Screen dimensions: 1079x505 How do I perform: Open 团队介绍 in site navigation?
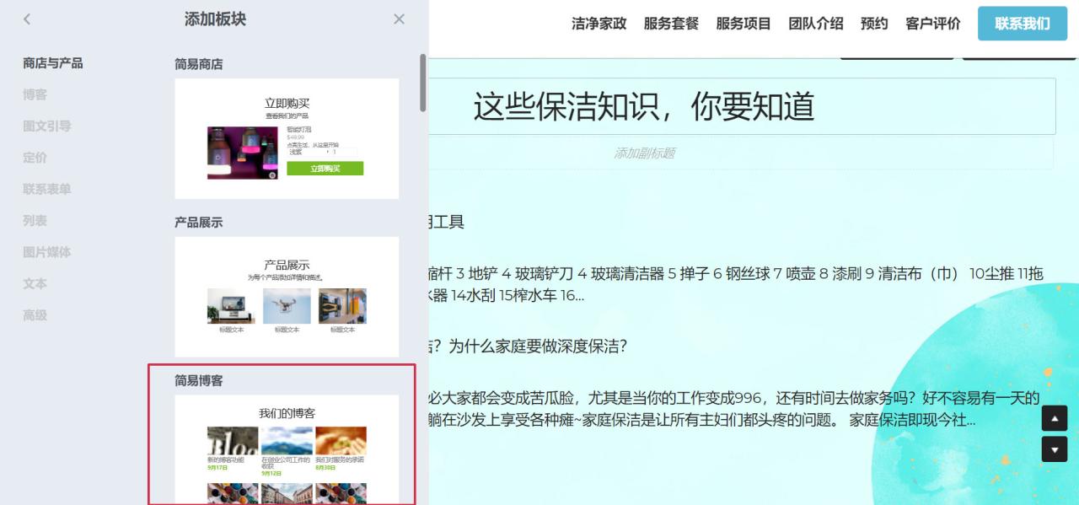816,24
